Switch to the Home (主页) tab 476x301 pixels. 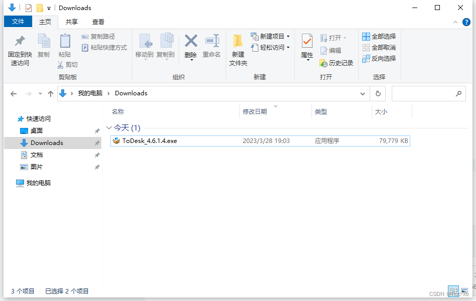pos(45,22)
